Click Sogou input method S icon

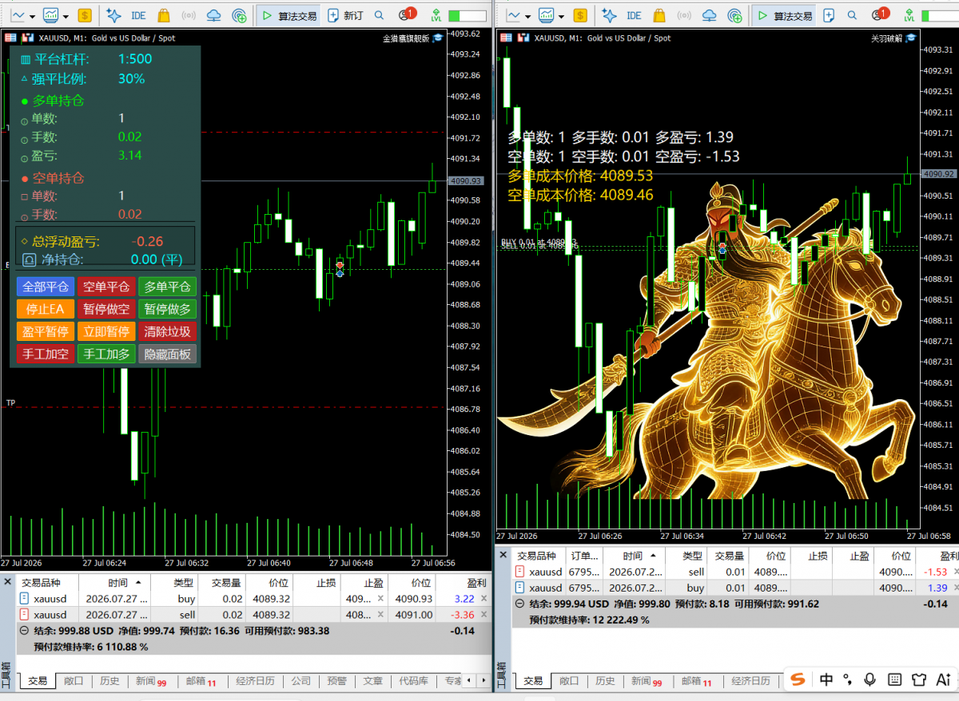797,679
